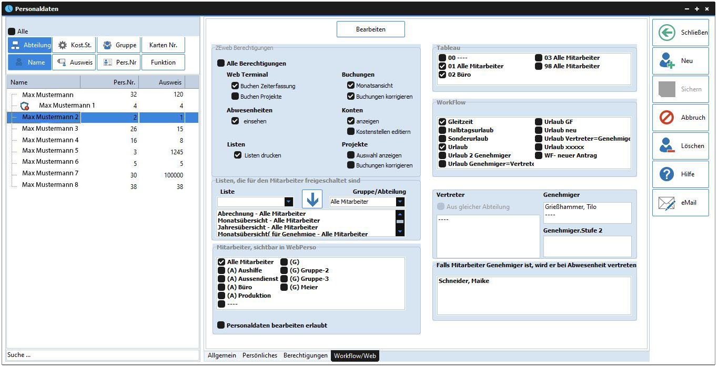
Task: Open the Berechtigungen tab
Action: click(305, 356)
